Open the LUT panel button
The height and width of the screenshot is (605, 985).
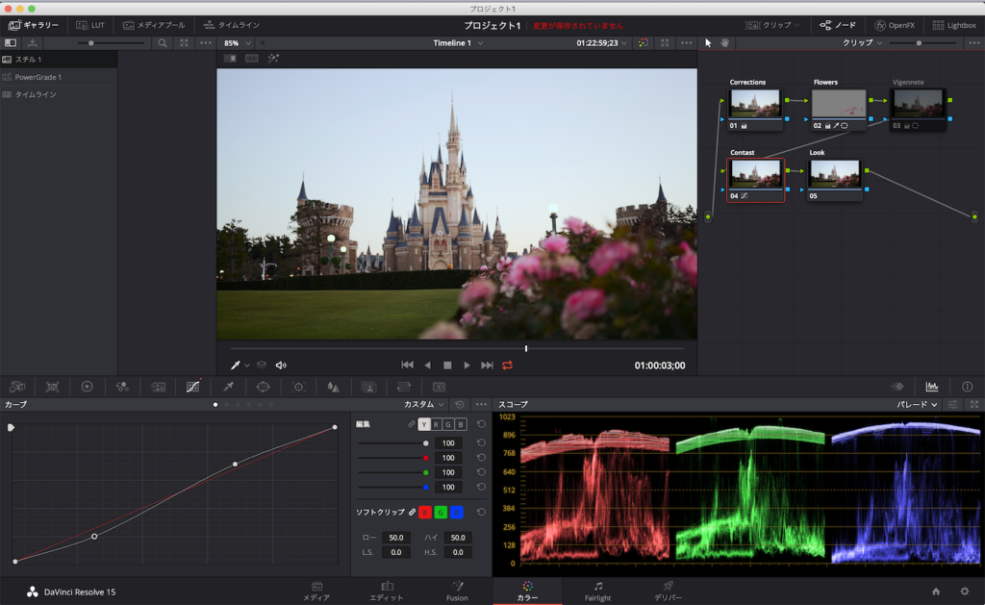(x=90, y=25)
